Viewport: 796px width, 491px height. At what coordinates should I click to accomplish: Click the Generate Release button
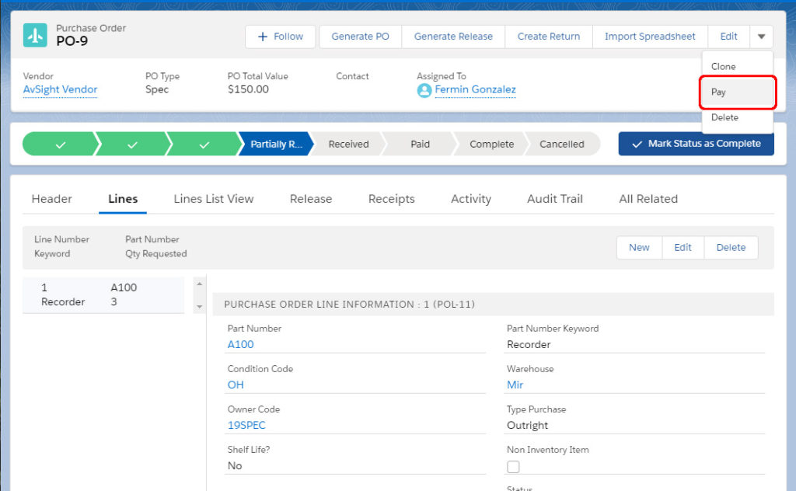[452, 36]
